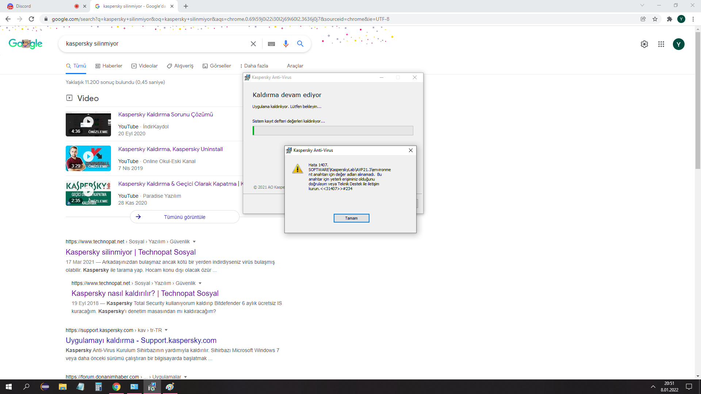Screen dimensions: 701x394
Task: Open Kaspersky silinmiyor Technopat Sosyal link
Action: (130, 252)
